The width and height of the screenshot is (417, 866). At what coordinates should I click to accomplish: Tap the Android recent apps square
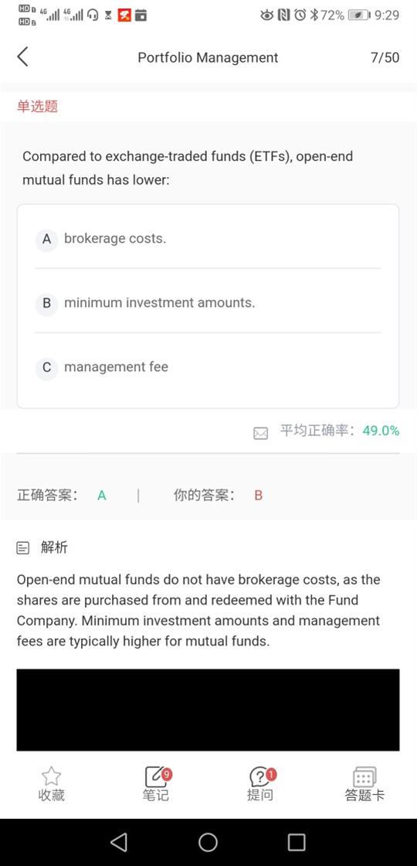coord(297,842)
